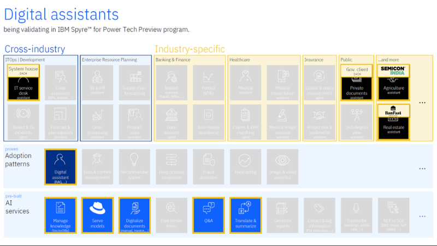Click the Digital assistants slide title
The height and width of the screenshot is (246, 437).
click(x=61, y=14)
